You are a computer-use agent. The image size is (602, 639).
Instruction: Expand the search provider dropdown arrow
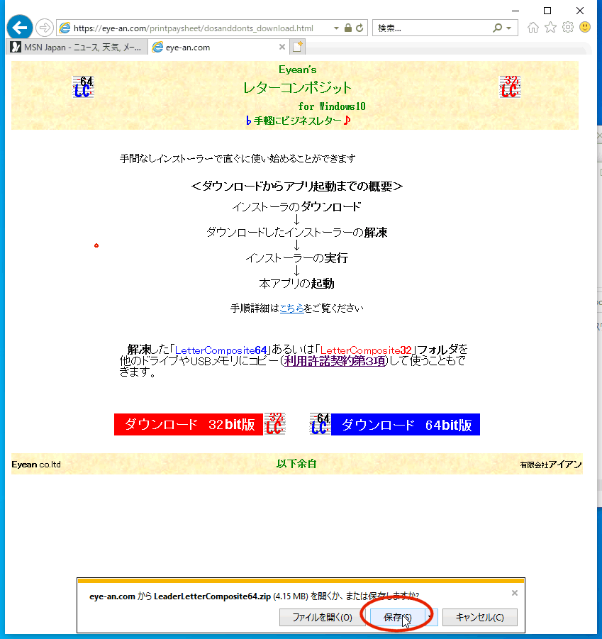click(x=509, y=28)
